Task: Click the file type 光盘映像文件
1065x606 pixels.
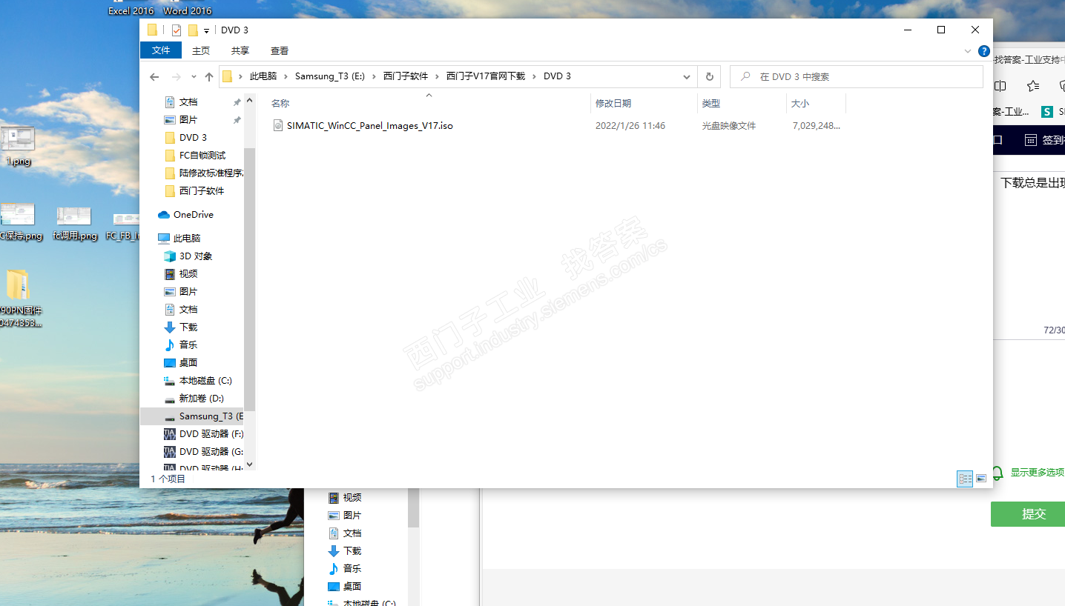Action: click(x=729, y=126)
